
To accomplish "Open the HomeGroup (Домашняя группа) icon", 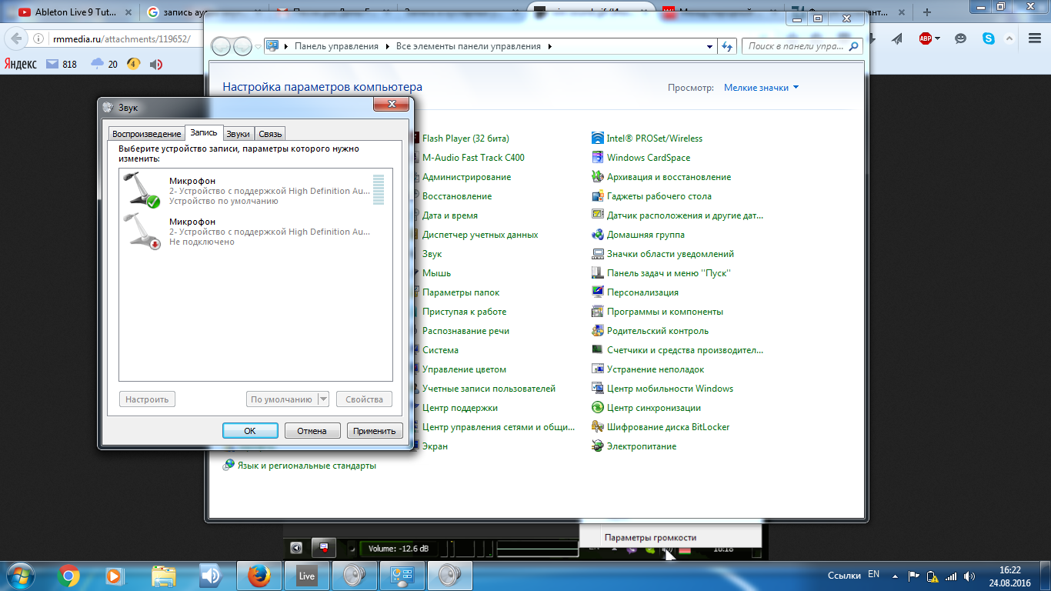I will (x=598, y=235).
